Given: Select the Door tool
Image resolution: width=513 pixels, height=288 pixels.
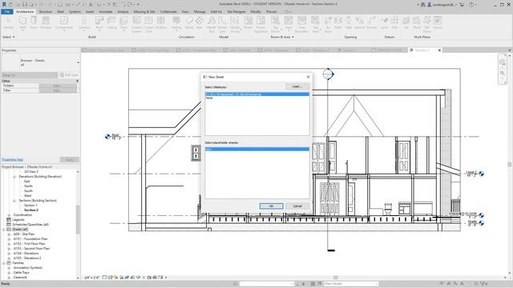Looking at the screenshot, I should (x=34, y=23).
